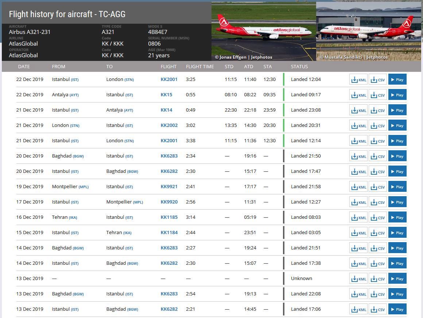Download KML for flight KK15
Viewport: 423px width, 318px height.
coord(358,95)
